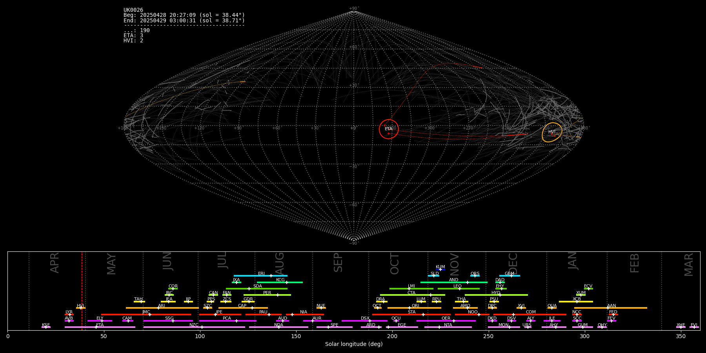
Task: Click the COM shower bar label
Action: pos(531,312)
